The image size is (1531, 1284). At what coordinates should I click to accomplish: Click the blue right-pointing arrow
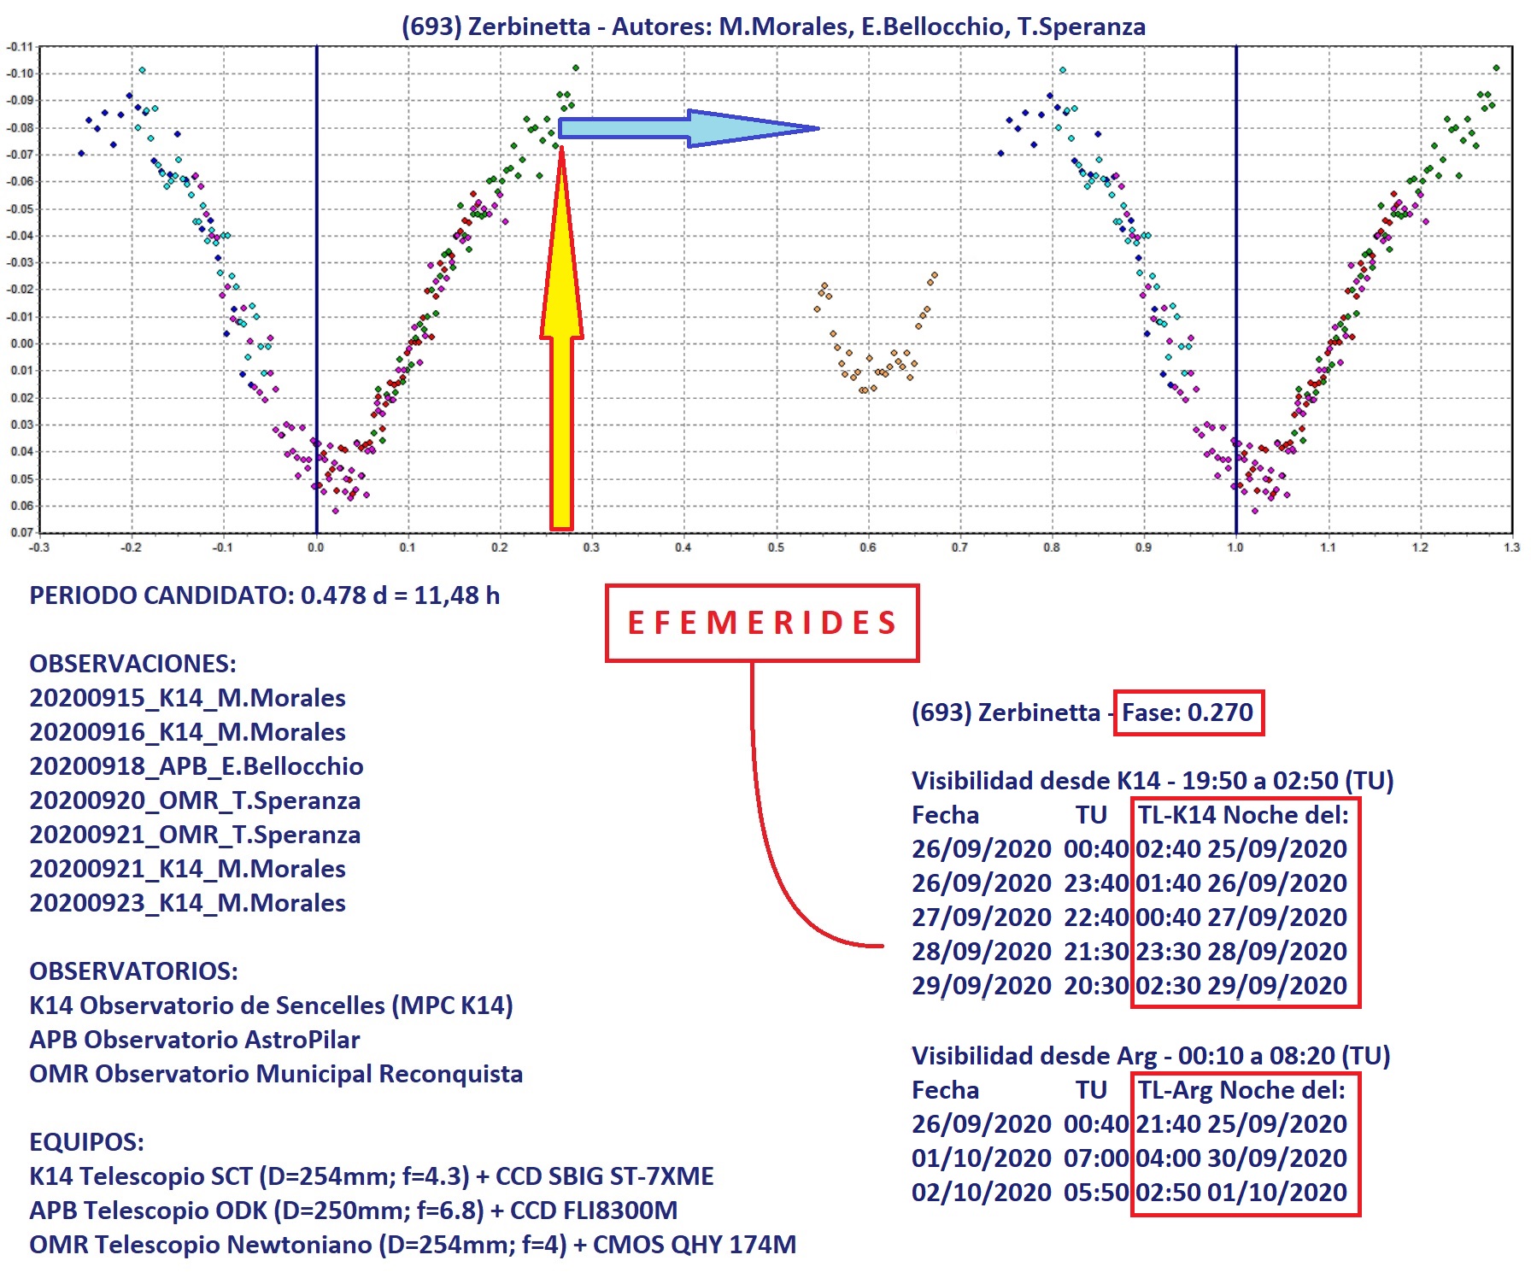point(683,129)
